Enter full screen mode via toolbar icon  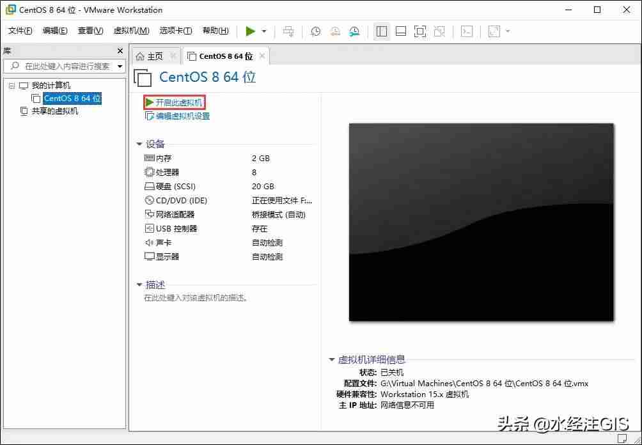(420, 31)
